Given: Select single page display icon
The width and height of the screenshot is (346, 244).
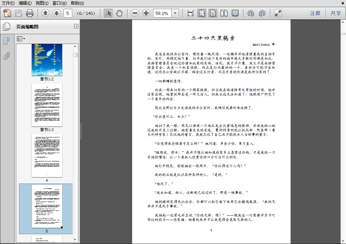Looking at the screenshot, I should [x=213, y=13].
